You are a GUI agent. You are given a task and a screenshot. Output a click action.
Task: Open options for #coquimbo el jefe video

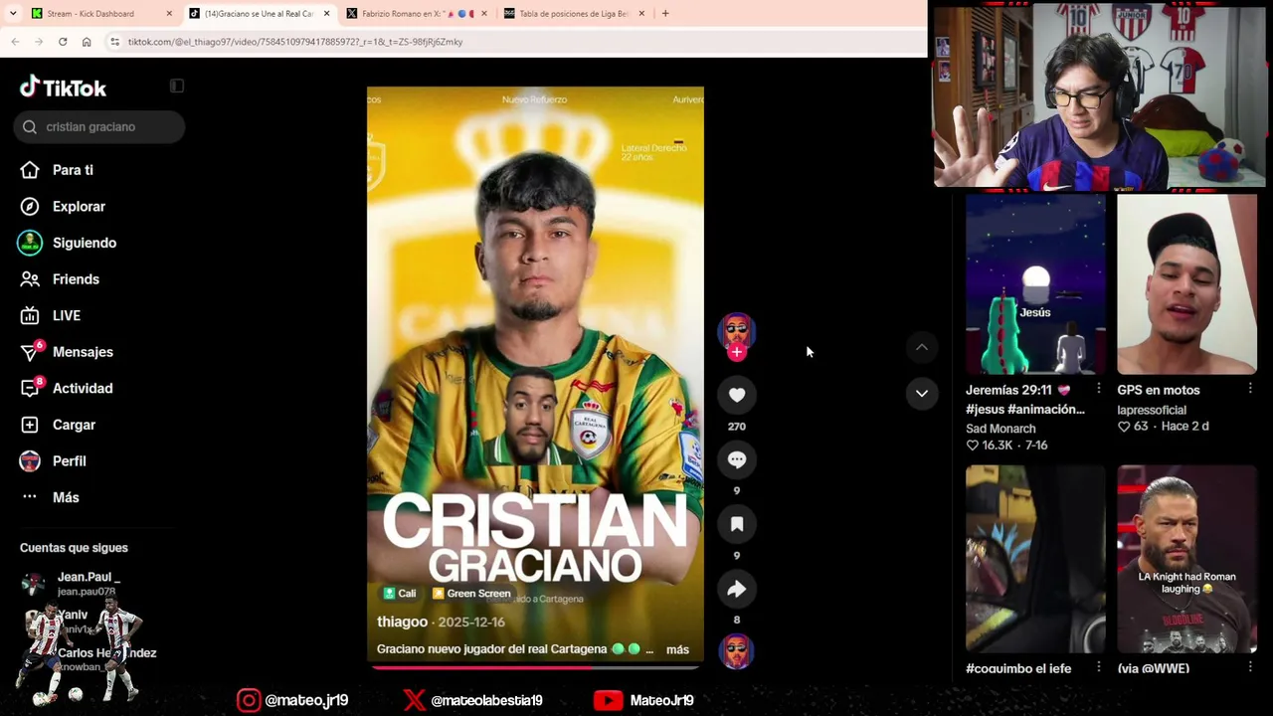1099,667
